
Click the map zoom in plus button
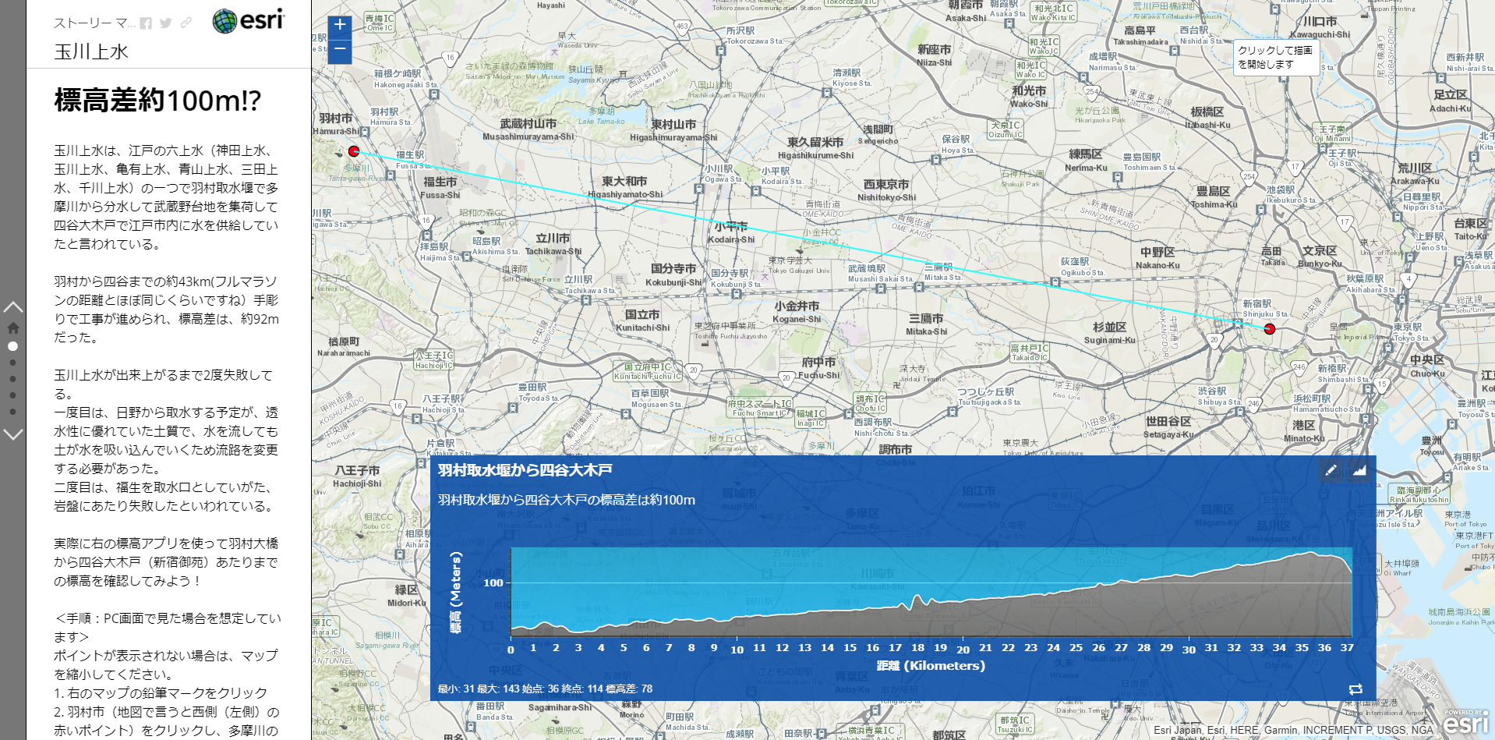pyautogui.click(x=340, y=26)
